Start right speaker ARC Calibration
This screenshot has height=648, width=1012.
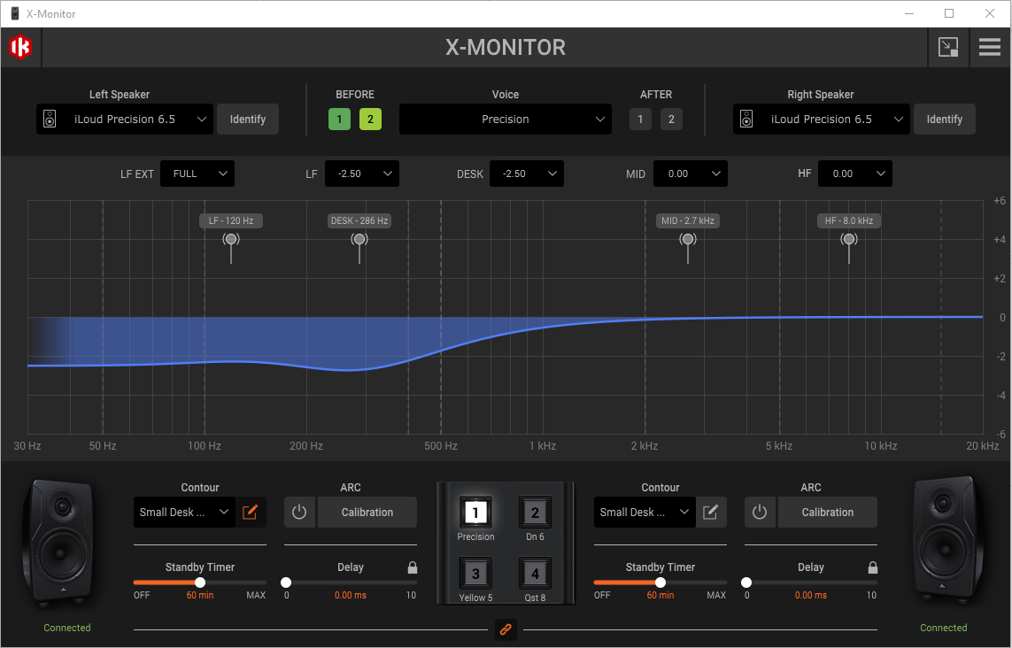point(828,513)
